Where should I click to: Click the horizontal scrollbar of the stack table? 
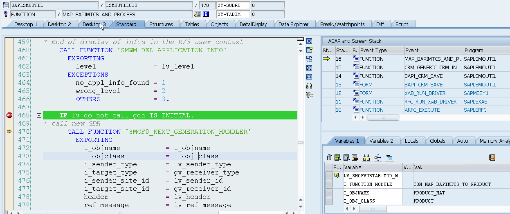[x=383, y=118]
